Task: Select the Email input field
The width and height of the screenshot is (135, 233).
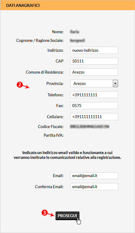Action: (94, 176)
